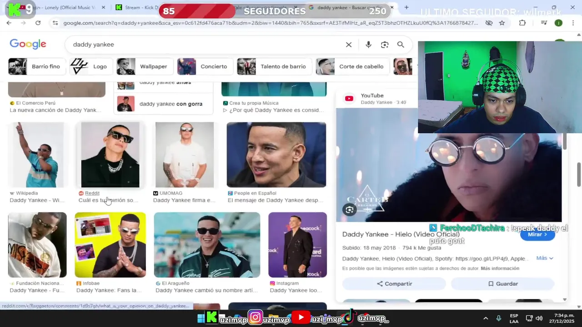Image resolution: width=582 pixels, height=327 pixels.
Task: Click caption El mensaje de Daddy Yankee desp...
Action: (276, 200)
